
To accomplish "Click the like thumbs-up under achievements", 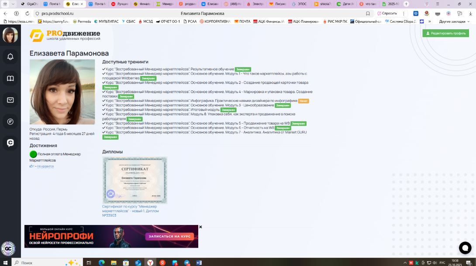I will tap(31, 166).
